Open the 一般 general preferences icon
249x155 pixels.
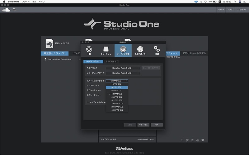89,51
